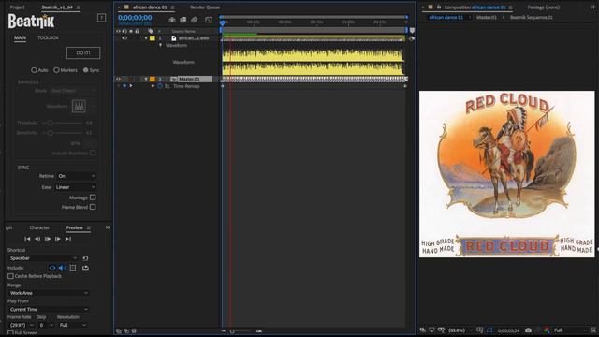
Task: Click the show channel color icon in viewer
Action: point(547,330)
